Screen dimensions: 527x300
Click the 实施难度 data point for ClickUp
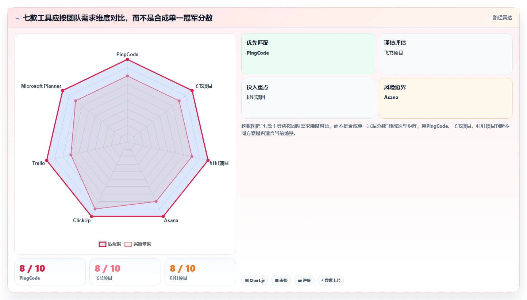[x=95, y=209]
